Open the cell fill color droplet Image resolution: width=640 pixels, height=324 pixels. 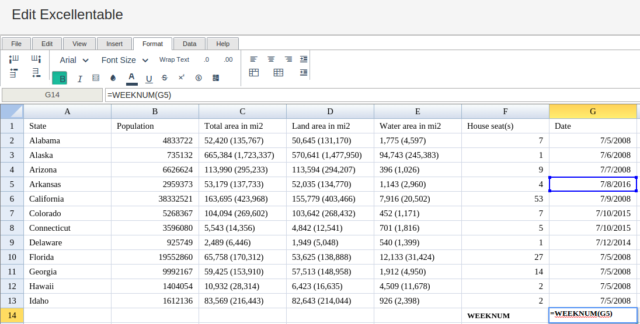[113, 78]
